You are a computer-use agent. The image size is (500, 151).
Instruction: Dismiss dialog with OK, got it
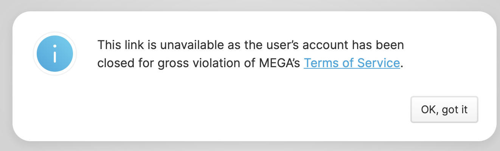click(444, 109)
